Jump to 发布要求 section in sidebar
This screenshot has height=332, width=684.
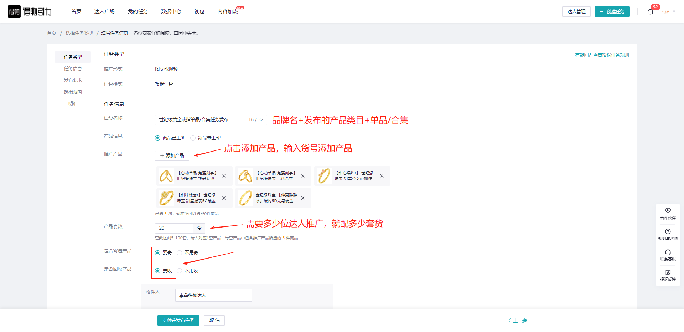[x=73, y=80]
